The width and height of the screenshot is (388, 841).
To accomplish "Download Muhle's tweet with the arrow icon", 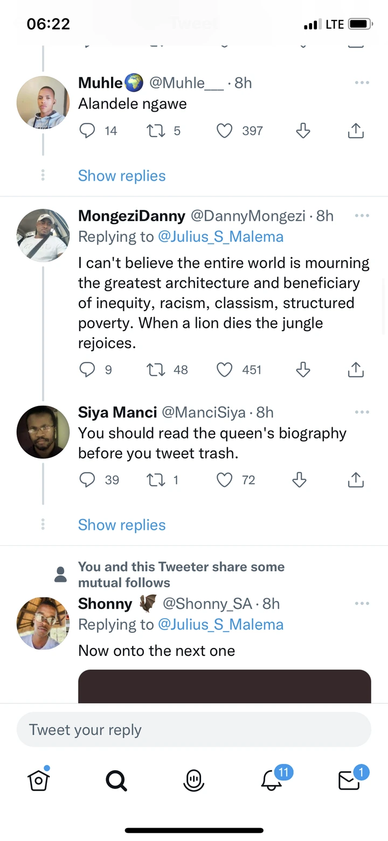I will (303, 131).
